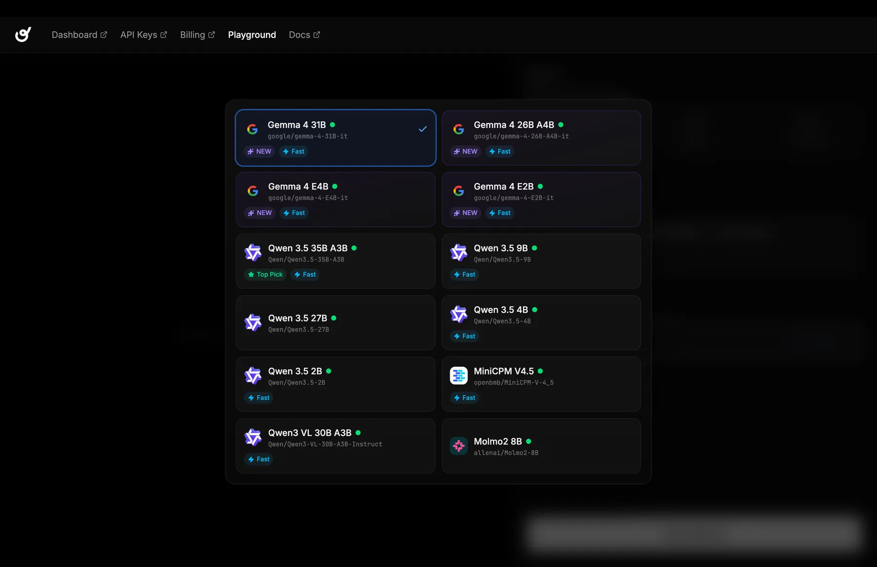This screenshot has width=877, height=567.
Task: Pick the Gemma 4 E4B model
Action: [336, 199]
